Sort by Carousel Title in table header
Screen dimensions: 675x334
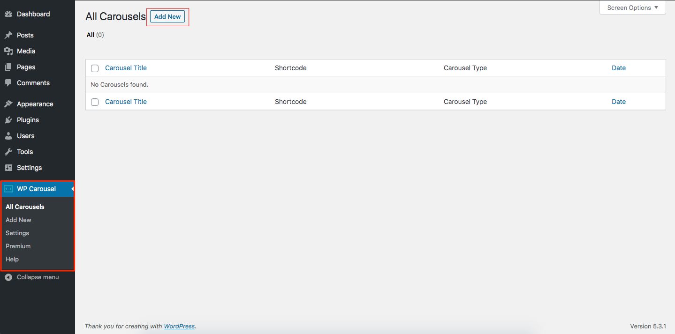pos(126,68)
